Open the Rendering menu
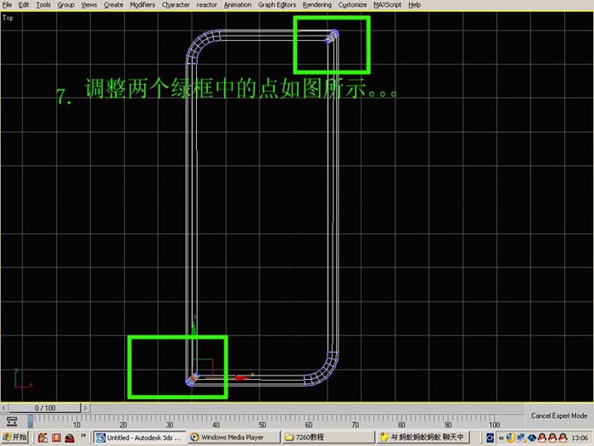The height and width of the screenshot is (446, 594). [x=317, y=4]
